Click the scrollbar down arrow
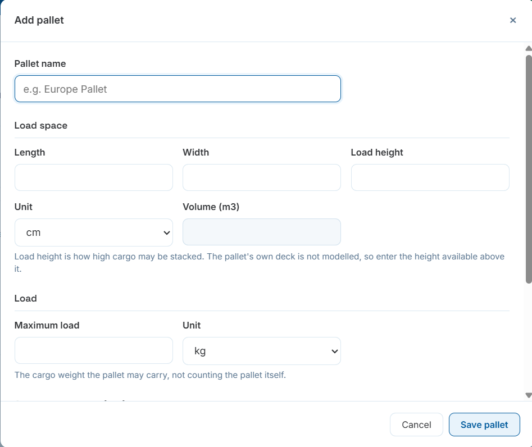532x447 pixels. coord(529,395)
